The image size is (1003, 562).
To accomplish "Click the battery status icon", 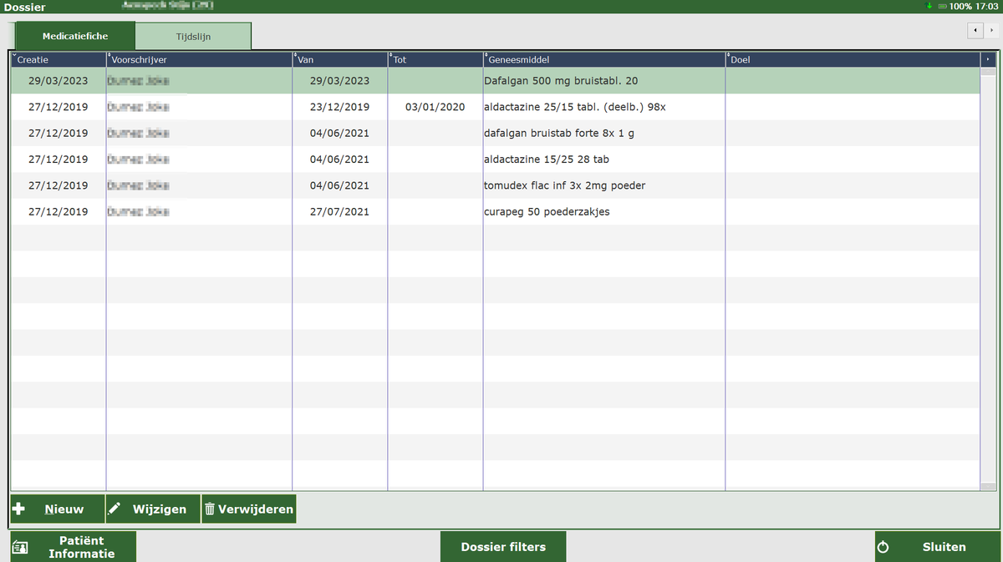I will click(942, 6).
